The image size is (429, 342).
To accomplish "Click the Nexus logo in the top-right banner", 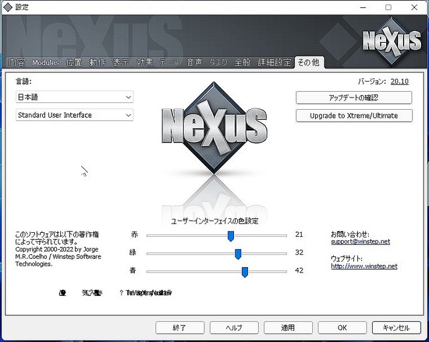I will pos(391,41).
